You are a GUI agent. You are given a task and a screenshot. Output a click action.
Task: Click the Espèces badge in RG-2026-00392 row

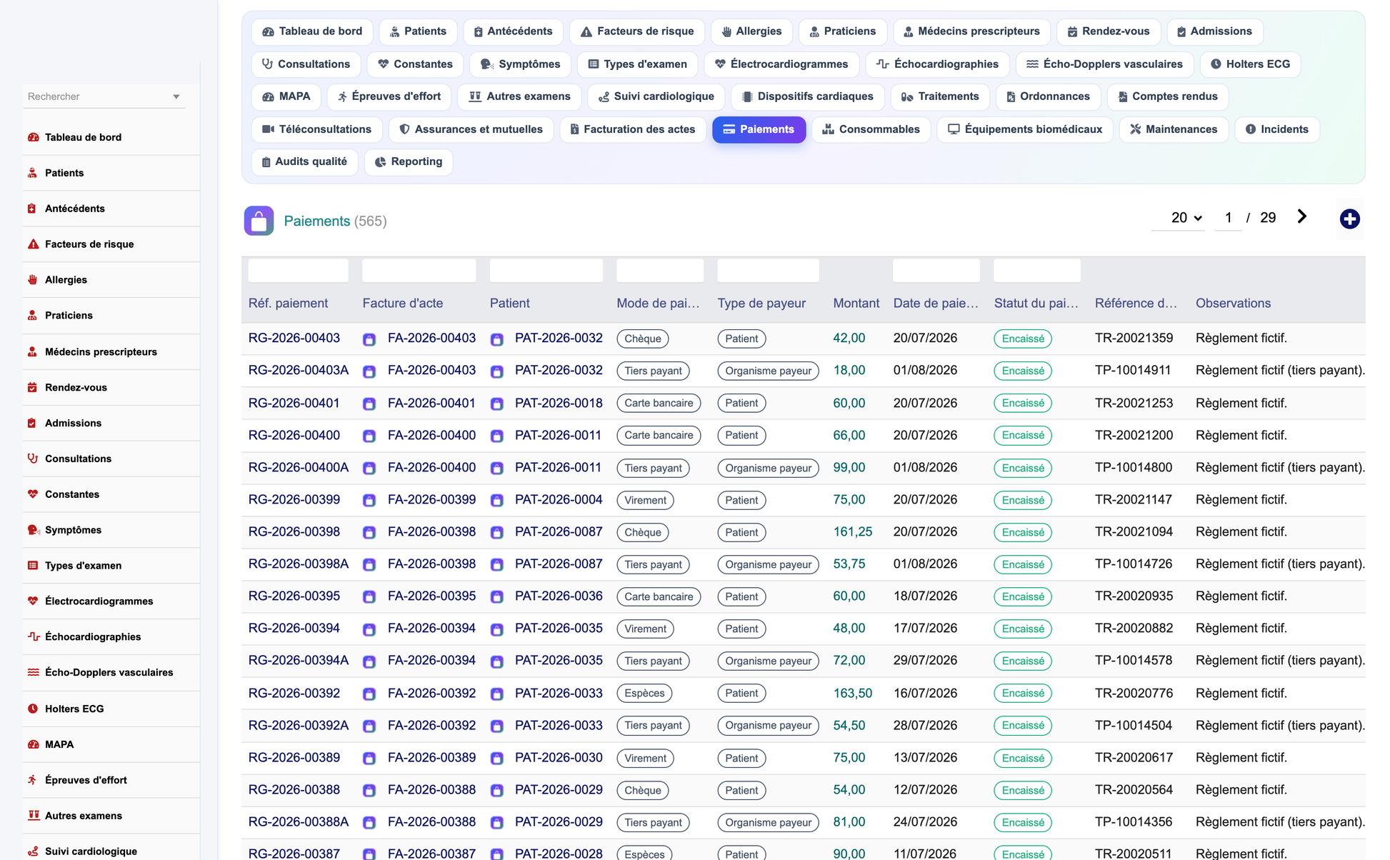tap(644, 693)
